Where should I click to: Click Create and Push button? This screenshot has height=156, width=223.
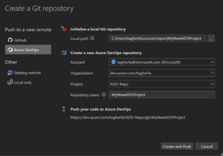pos(177,146)
